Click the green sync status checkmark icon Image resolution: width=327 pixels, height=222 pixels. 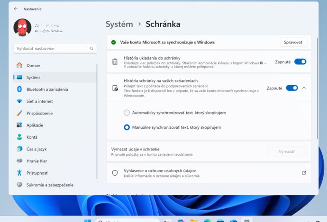113,42
